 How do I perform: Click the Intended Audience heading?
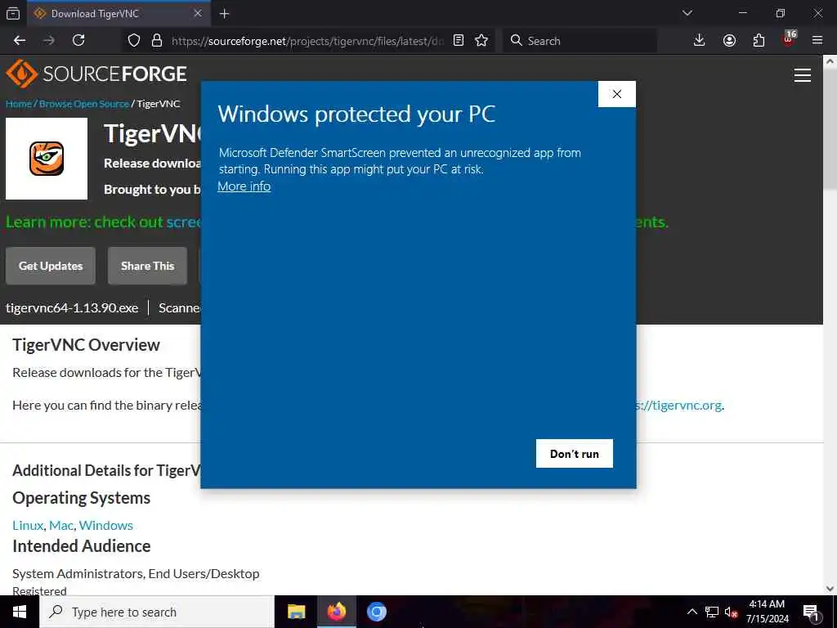[82, 546]
